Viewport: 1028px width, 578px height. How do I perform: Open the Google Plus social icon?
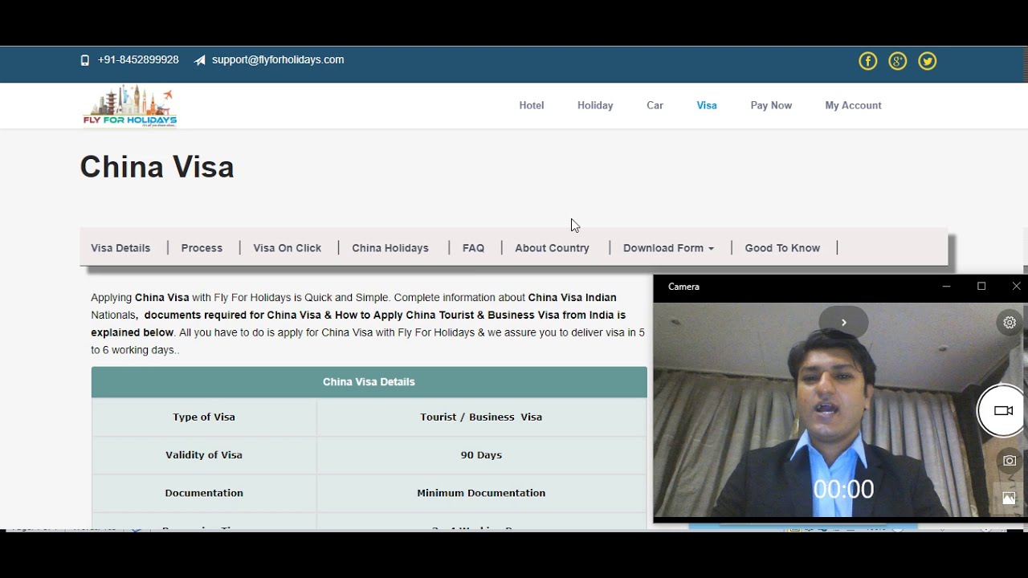(x=898, y=61)
